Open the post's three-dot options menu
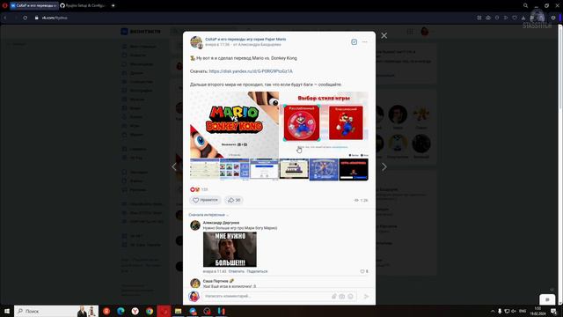Screen dimensions: 563x317 coord(365,42)
